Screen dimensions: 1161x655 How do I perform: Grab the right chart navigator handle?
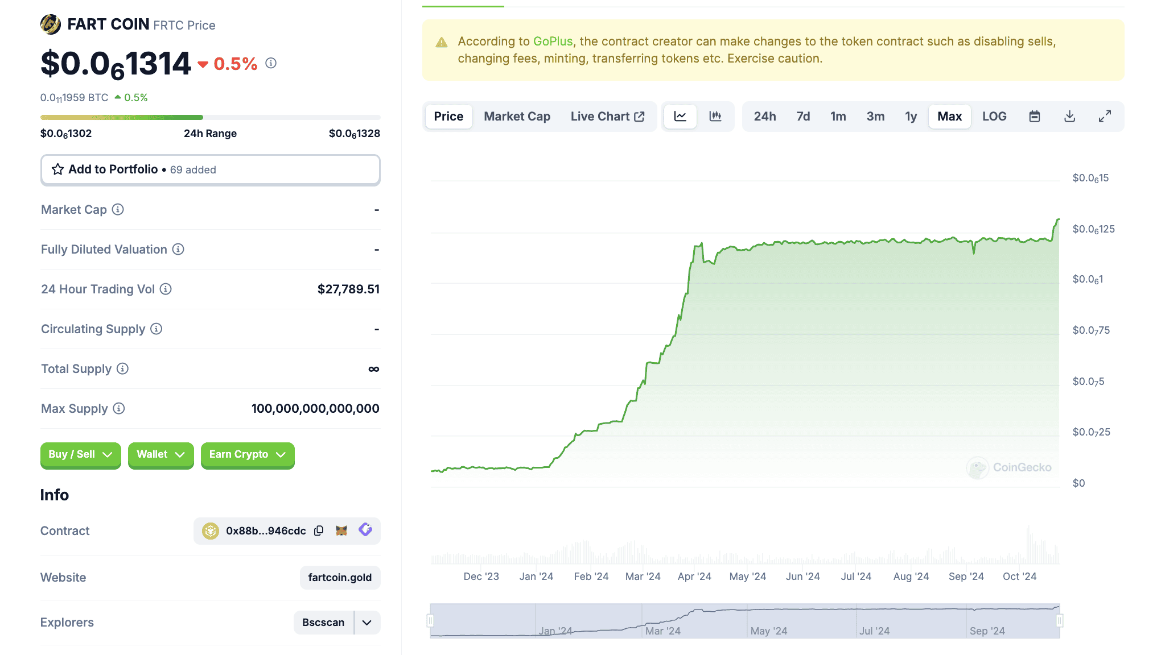pos(1059,621)
